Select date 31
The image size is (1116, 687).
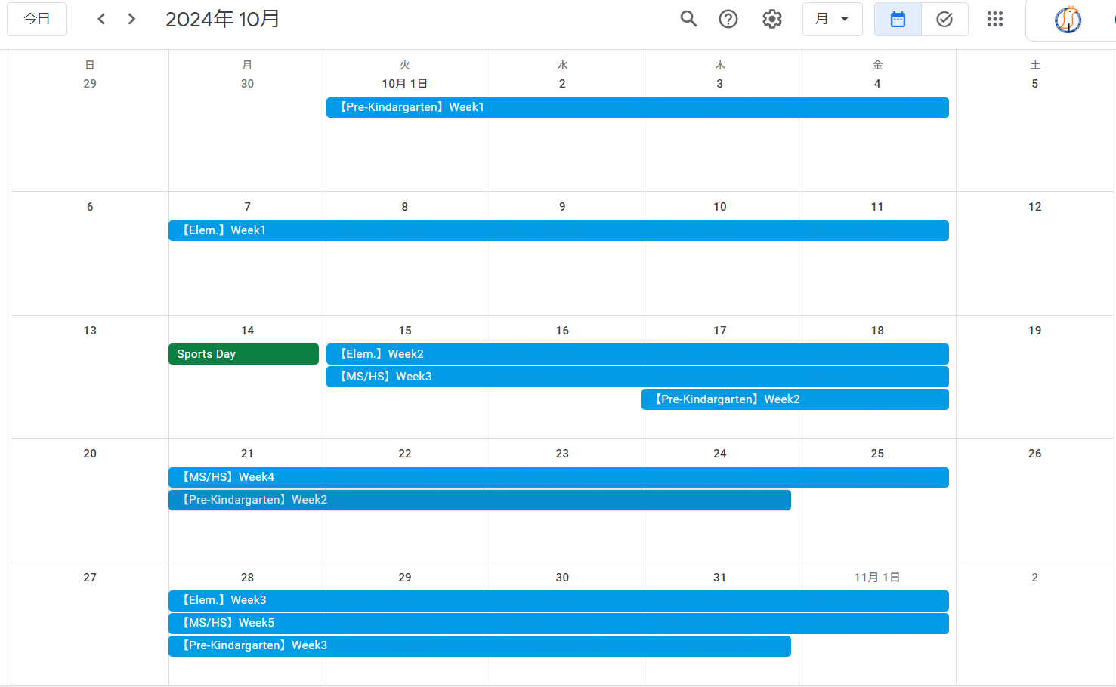click(719, 578)
